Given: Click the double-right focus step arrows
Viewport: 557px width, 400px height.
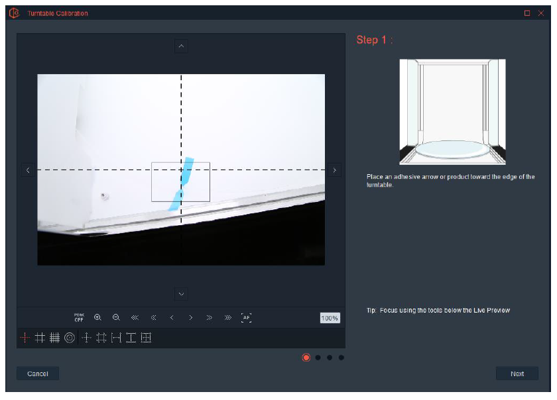Looking at the screenshot, I should [x=209, y=318].
